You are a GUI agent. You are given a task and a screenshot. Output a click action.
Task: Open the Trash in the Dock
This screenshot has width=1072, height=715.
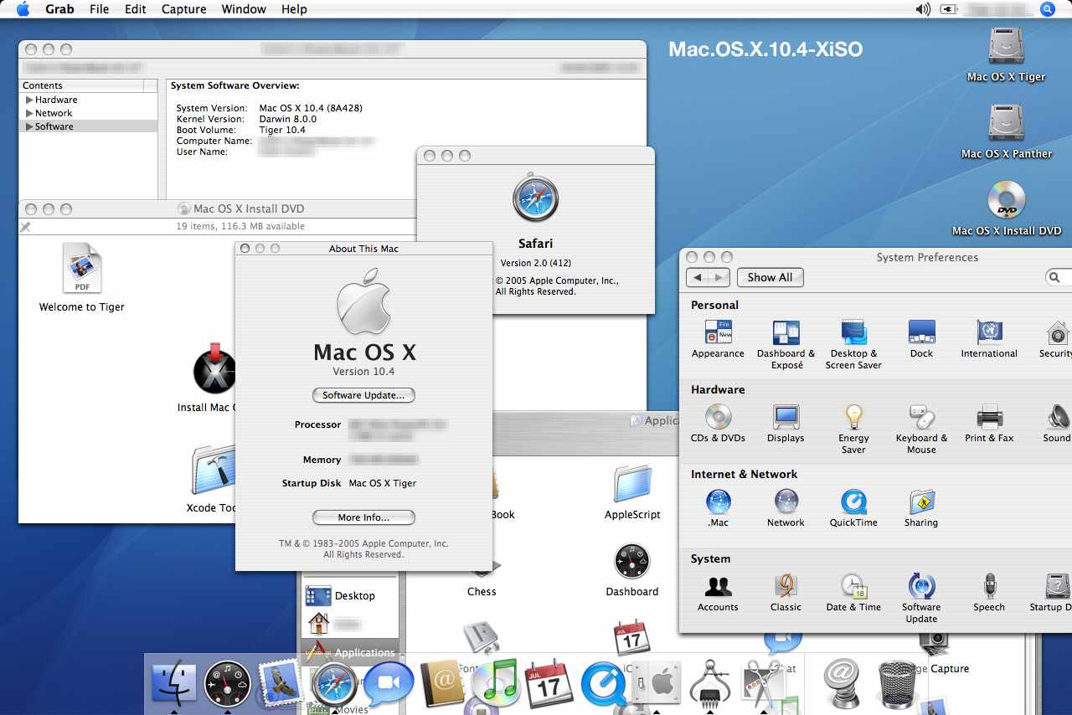point(899,684)
